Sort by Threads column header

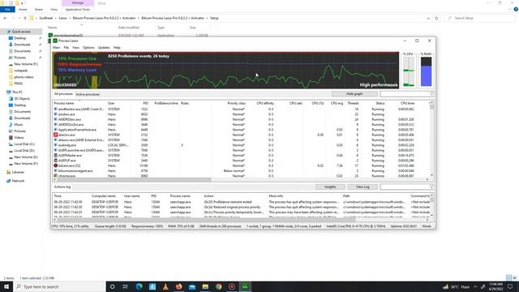[354, 103]
